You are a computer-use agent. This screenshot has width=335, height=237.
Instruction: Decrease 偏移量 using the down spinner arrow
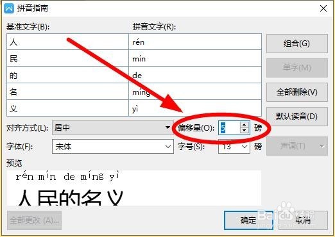tap(245, 131)
